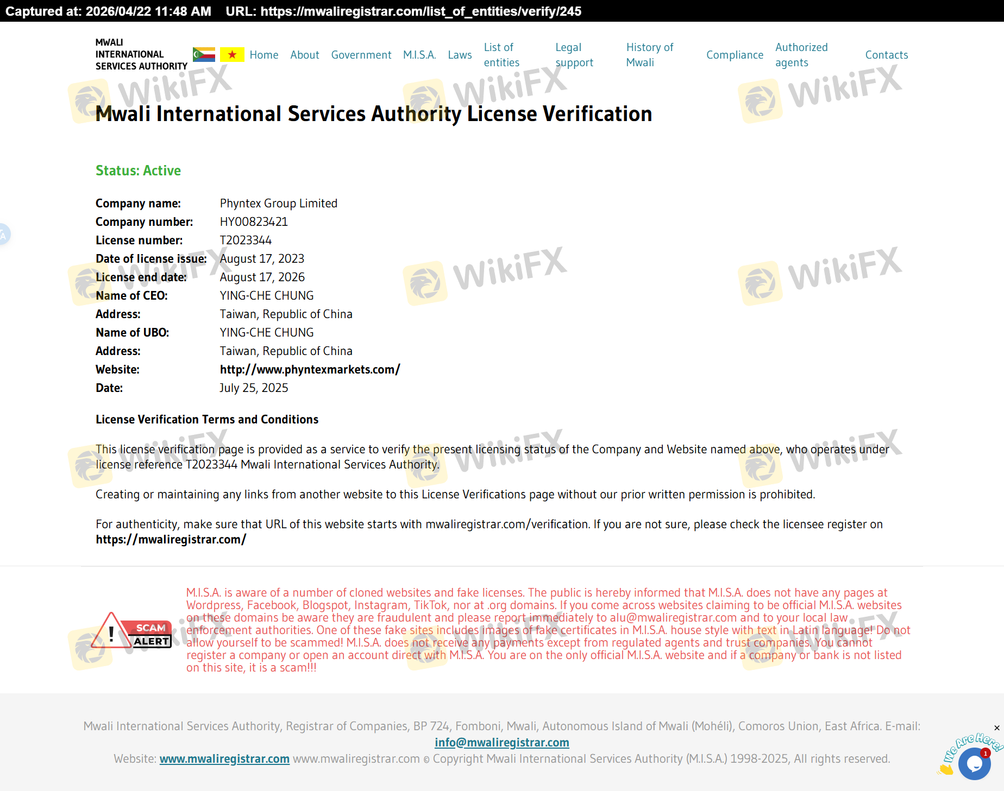The height and width of the screenshot is (791, 1004).
Task: Click the Date of license issue label
Action: (151, 259)
